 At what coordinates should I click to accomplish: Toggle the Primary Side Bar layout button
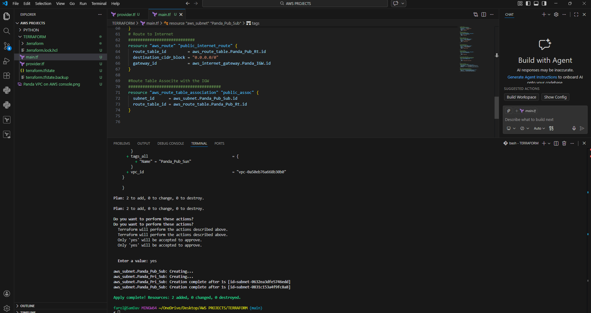(x=528, y=3)
